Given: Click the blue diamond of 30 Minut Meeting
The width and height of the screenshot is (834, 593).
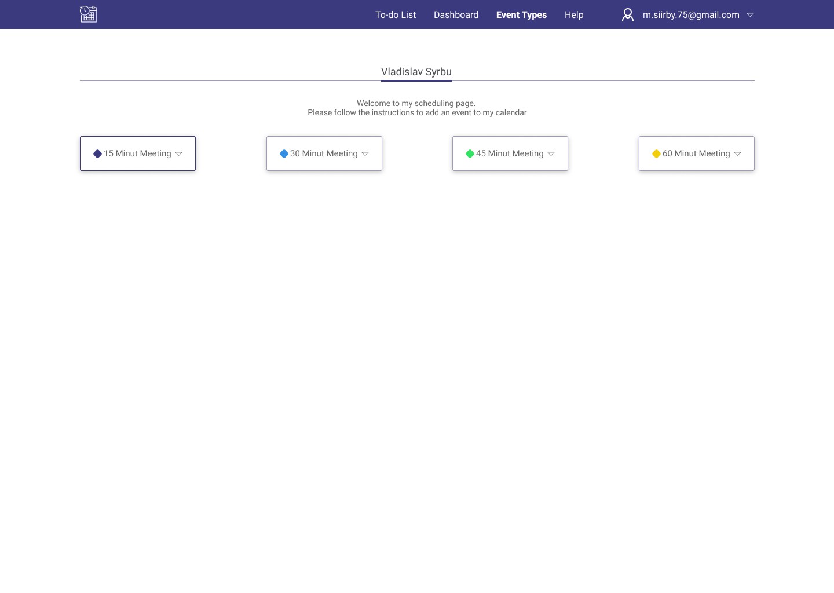Looking at the screenshot, I should point(284,153).
